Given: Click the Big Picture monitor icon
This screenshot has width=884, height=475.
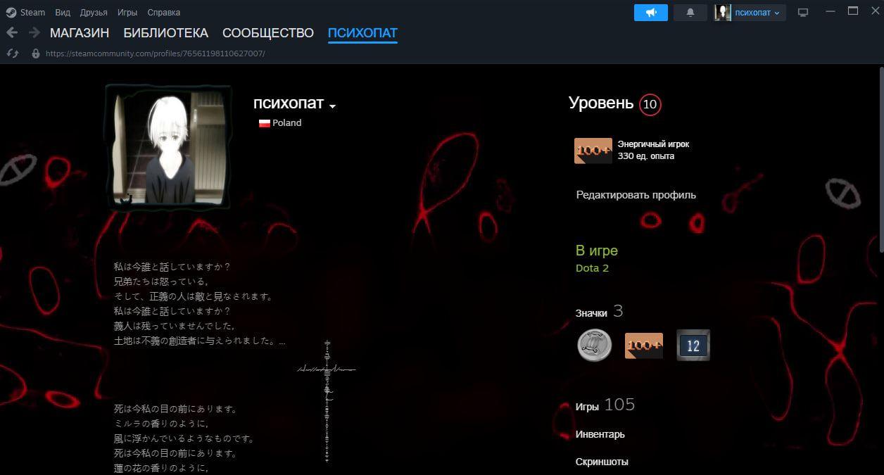Looking at the screenshot, I should click(803, 13).
